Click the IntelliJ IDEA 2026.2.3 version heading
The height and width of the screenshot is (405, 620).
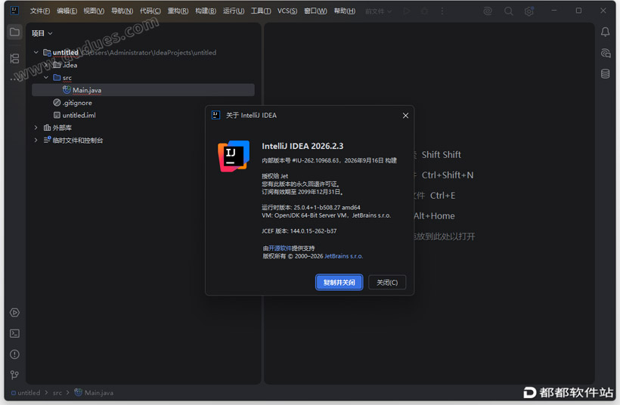point(302,146)
